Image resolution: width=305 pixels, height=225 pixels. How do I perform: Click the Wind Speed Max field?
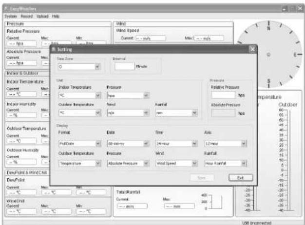[209, 38]
